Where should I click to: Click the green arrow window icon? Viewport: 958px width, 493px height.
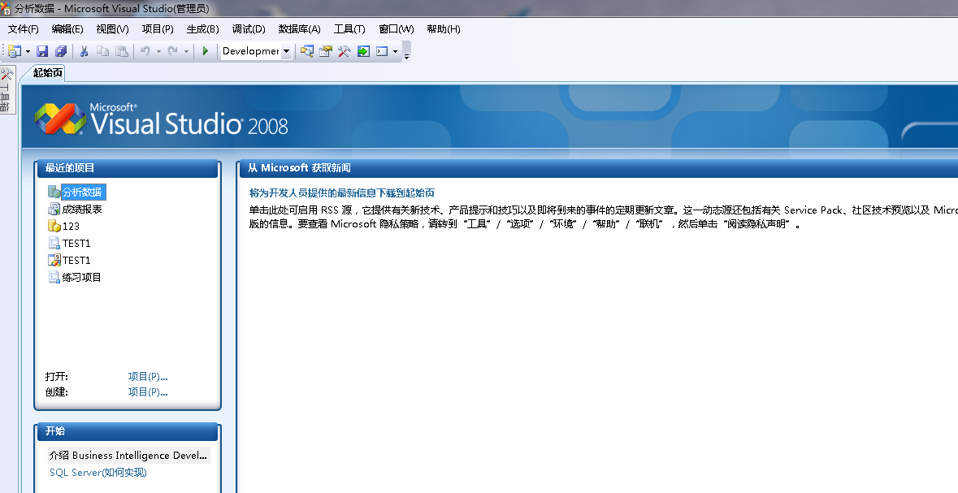coord(363,51)
